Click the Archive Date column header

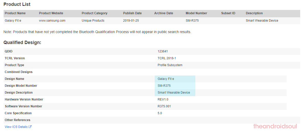tap(164, 13)
